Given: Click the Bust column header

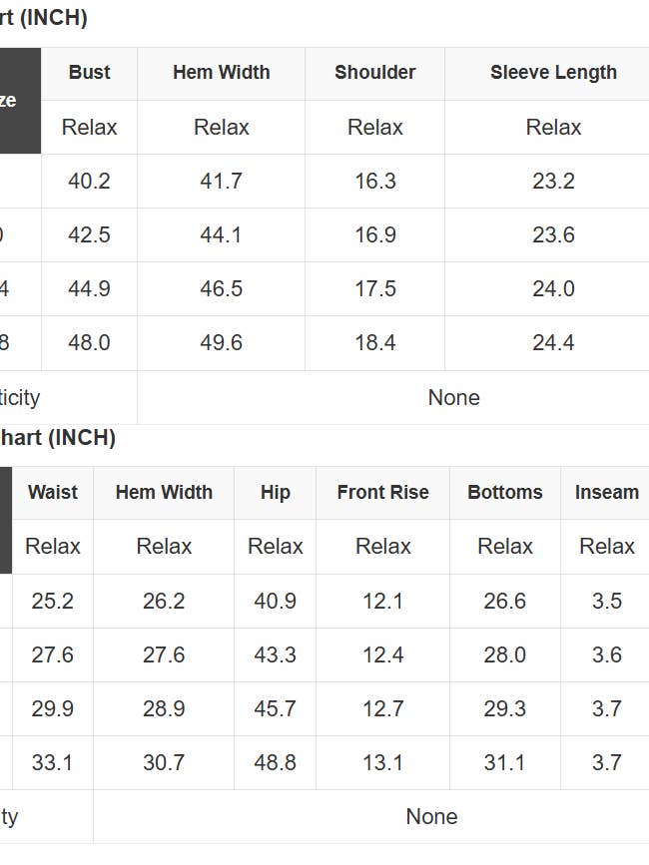Looking at the screenshot, I should (89, 73).
